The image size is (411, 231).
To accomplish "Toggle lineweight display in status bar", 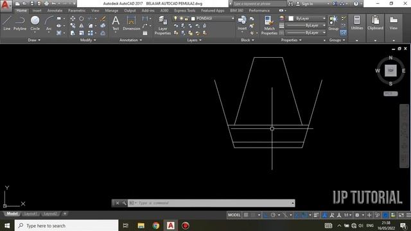I will [316, 215].
